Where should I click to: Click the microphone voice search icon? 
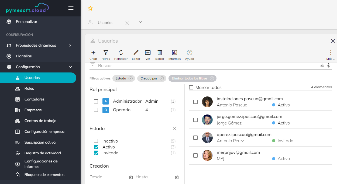tap(329, 65)
